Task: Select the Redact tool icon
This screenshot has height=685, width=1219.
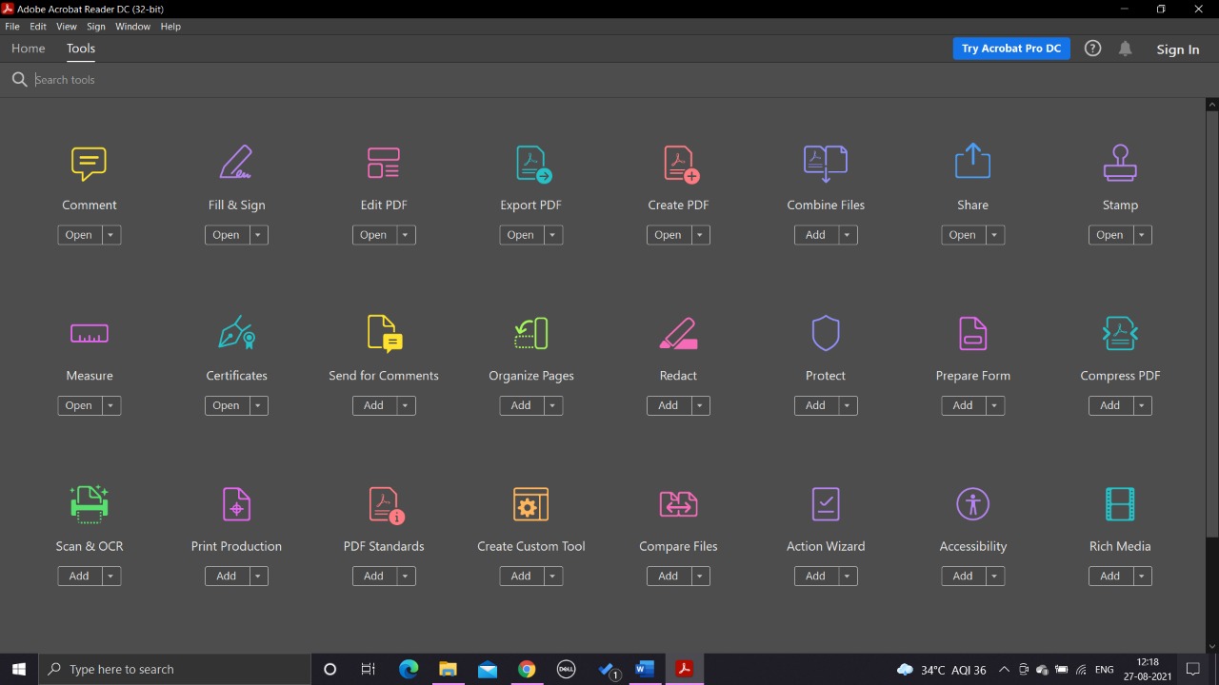Action: [678, 334]
